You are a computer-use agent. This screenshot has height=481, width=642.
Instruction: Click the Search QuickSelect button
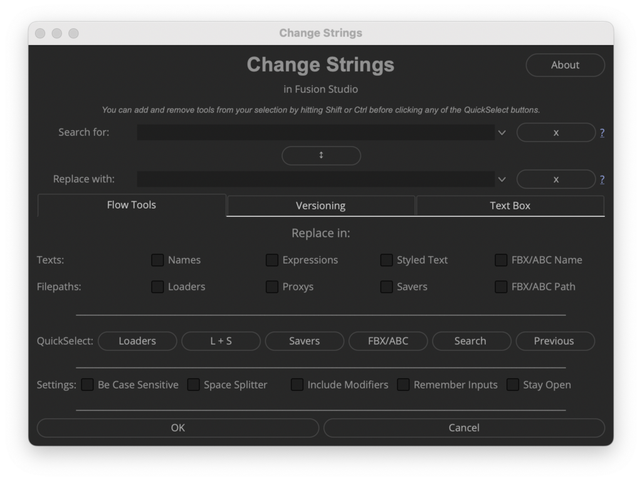coord(471,341)
